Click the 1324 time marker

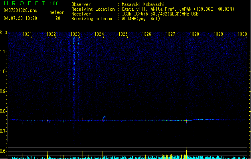pyautogui.click(x=99, y=34)
